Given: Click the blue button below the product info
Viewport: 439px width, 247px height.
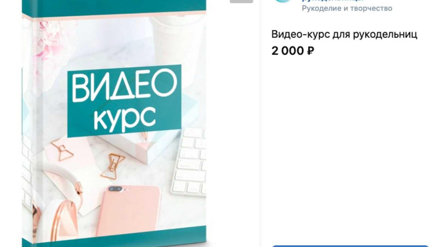Looking at the screenshot, I should [350, 246].
